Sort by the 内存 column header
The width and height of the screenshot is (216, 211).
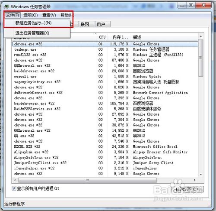pyautogui.click(x=120, y=37)
